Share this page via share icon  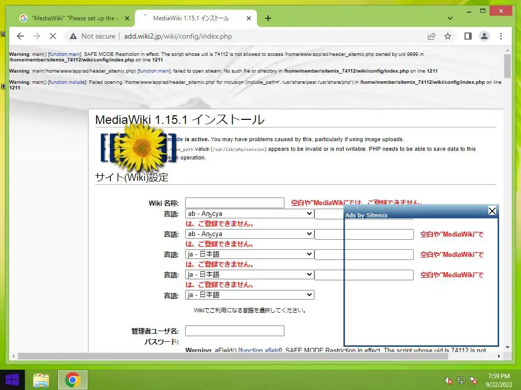click(431, 36)
